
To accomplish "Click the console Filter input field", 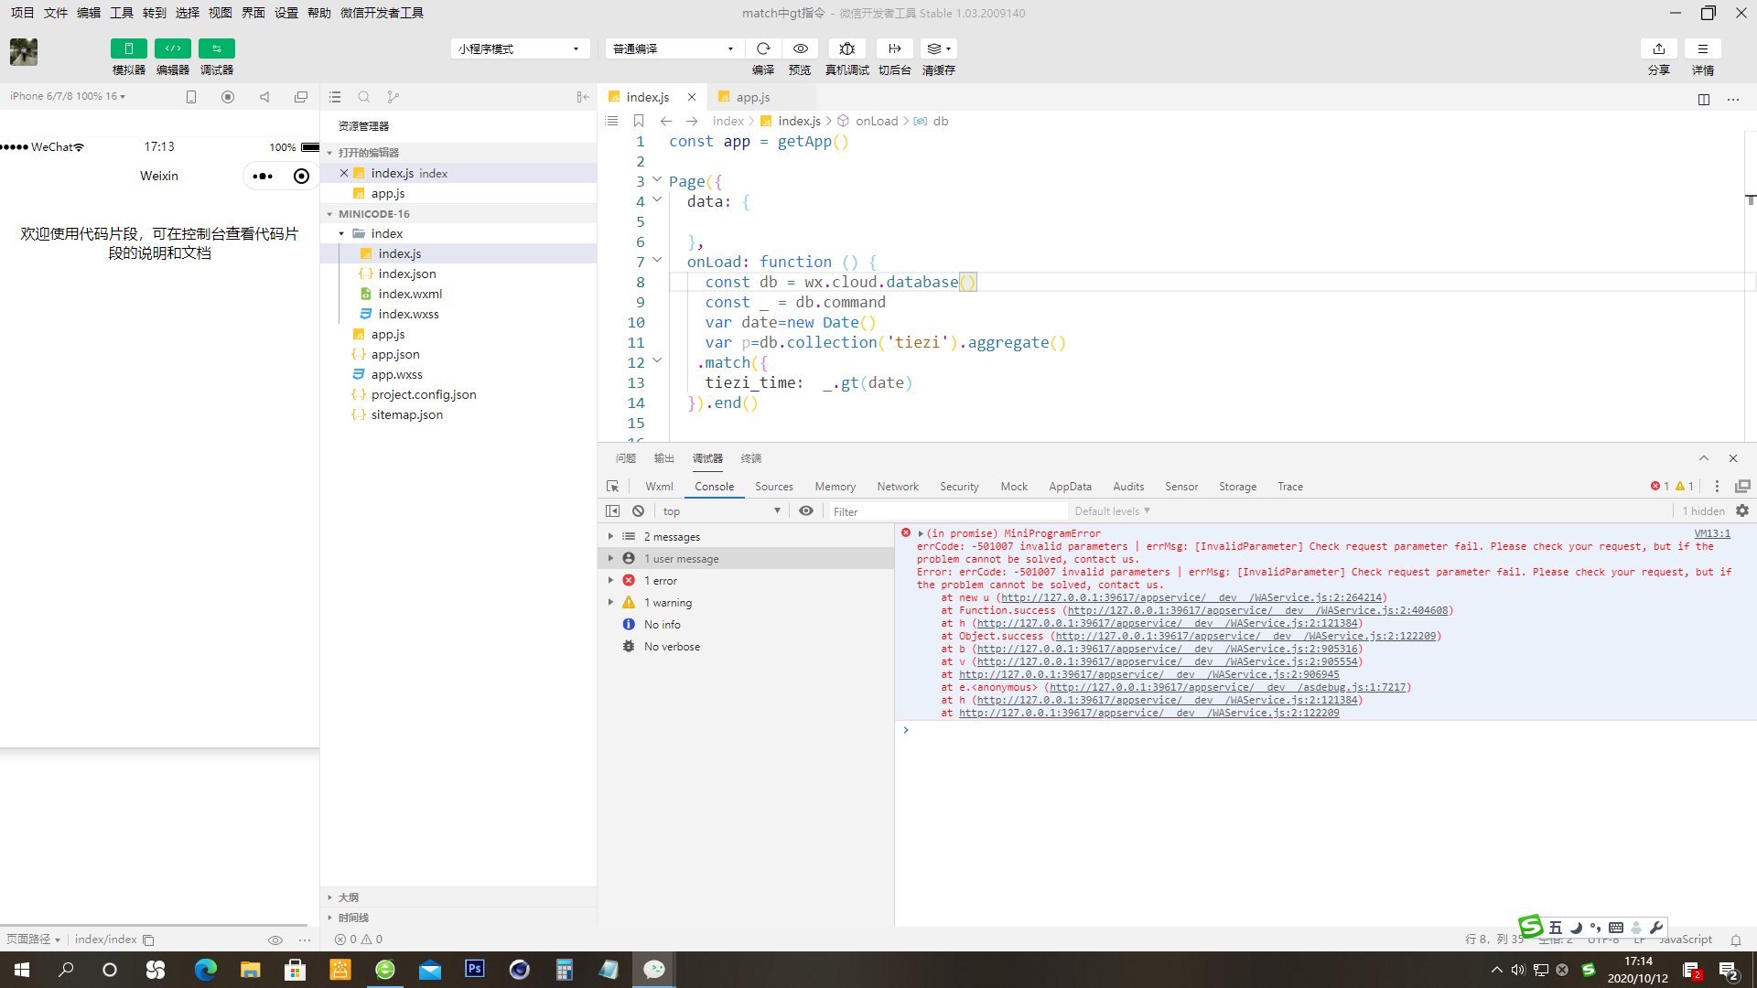I will coord(947,511).
